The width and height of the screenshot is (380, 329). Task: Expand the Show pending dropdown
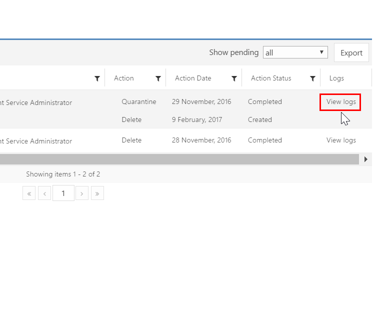pyautogui.click(x=295, y=52)
